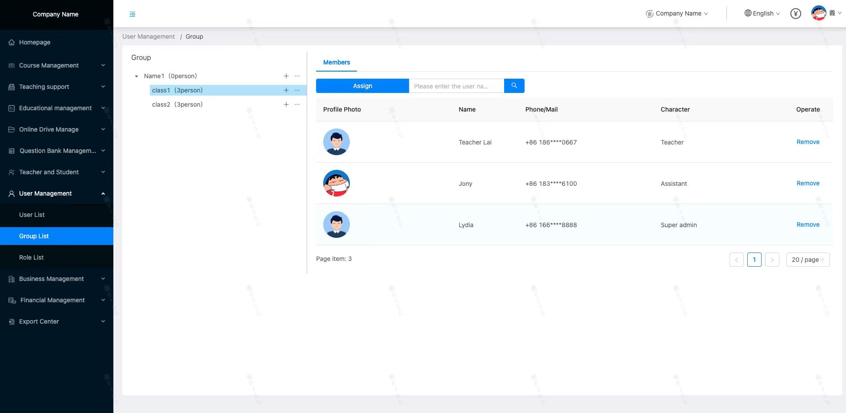This screenshot has width=846, height=413.
Task: Click the user avatar in top right
Action: point(818,13)
